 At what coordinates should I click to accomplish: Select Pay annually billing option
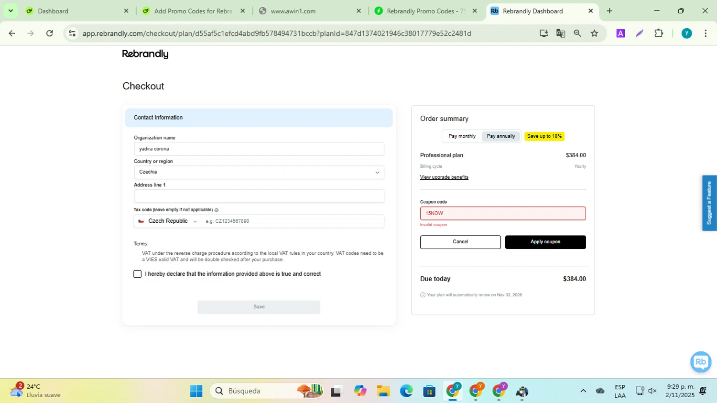click(x=501, y=136)
